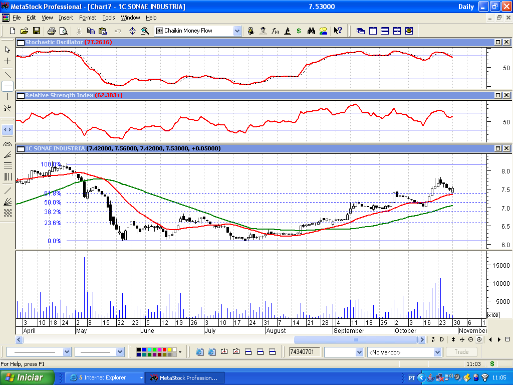Screen dimensions: 513x385
Task: Open the Insert menu
Action: pos(66,18)
